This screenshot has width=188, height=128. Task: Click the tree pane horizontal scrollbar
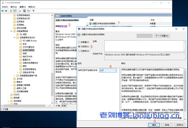tap(26, 106)
